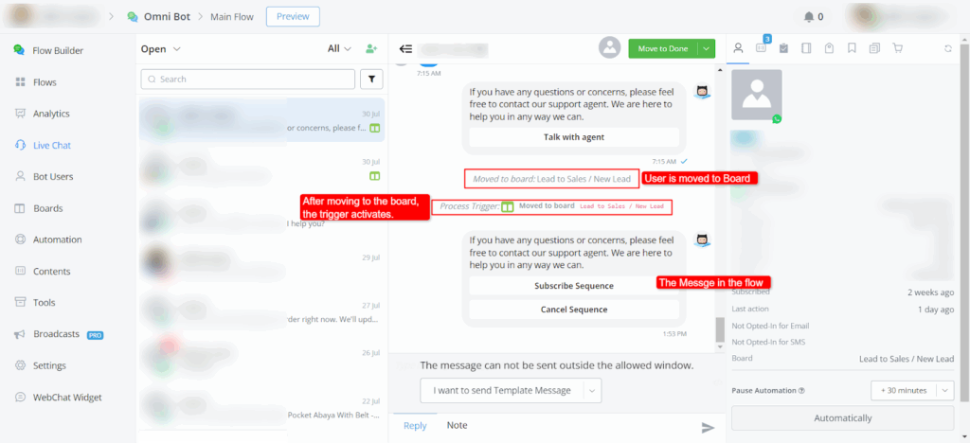This screenshot has height=443, width=970.
Task: Open the Move to Done arrow dropdown
Action: click(x=706, y=49)
